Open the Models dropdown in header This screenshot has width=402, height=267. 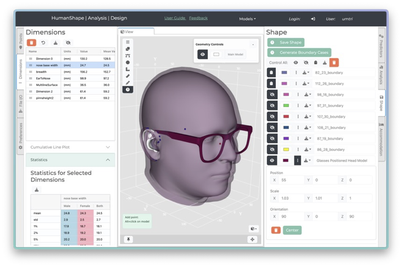click(247, 19)
